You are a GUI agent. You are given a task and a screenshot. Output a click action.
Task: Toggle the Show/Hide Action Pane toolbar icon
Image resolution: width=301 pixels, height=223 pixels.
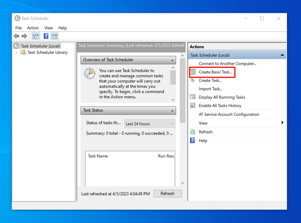pyautogui.click(x=55, y=36)
